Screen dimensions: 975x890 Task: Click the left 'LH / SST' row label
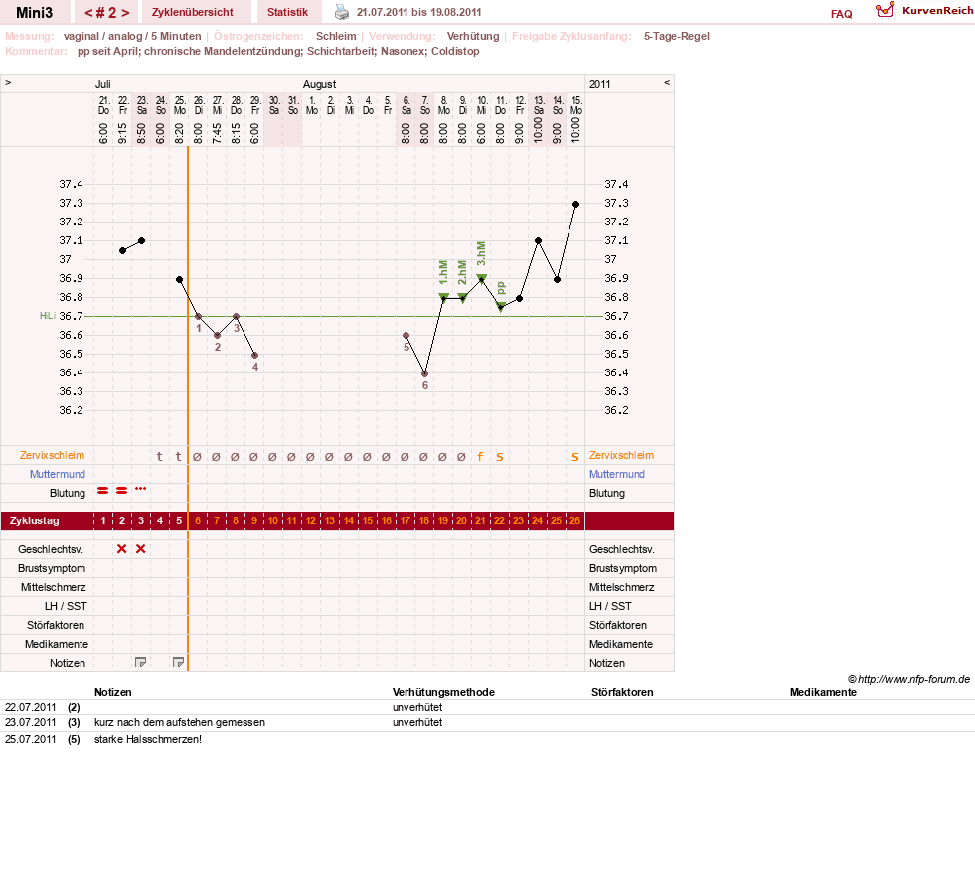pyautogui.click(x=66, y=606)
